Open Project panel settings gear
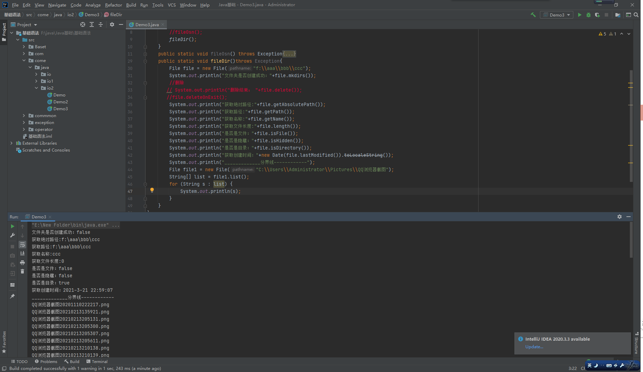Screen dimensions: 643x372 (112, 24)
